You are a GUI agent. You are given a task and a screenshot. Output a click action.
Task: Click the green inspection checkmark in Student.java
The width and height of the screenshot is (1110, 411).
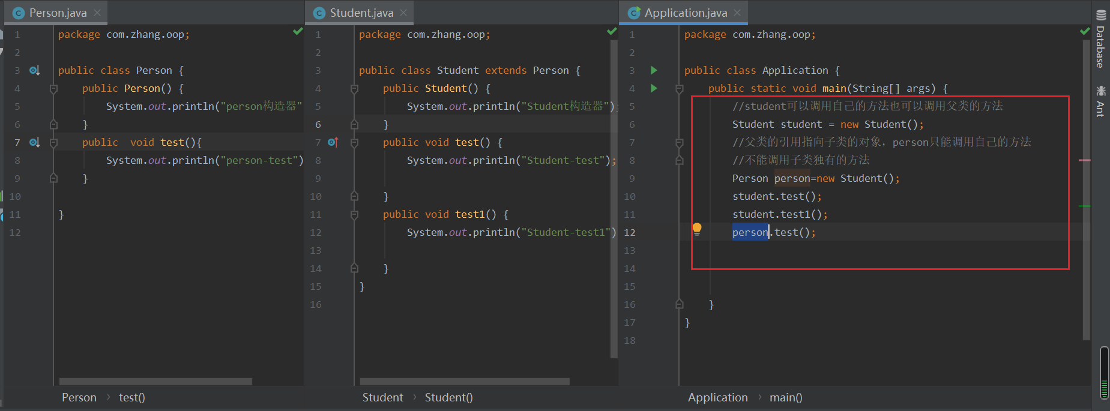click(x=612, y=31)
